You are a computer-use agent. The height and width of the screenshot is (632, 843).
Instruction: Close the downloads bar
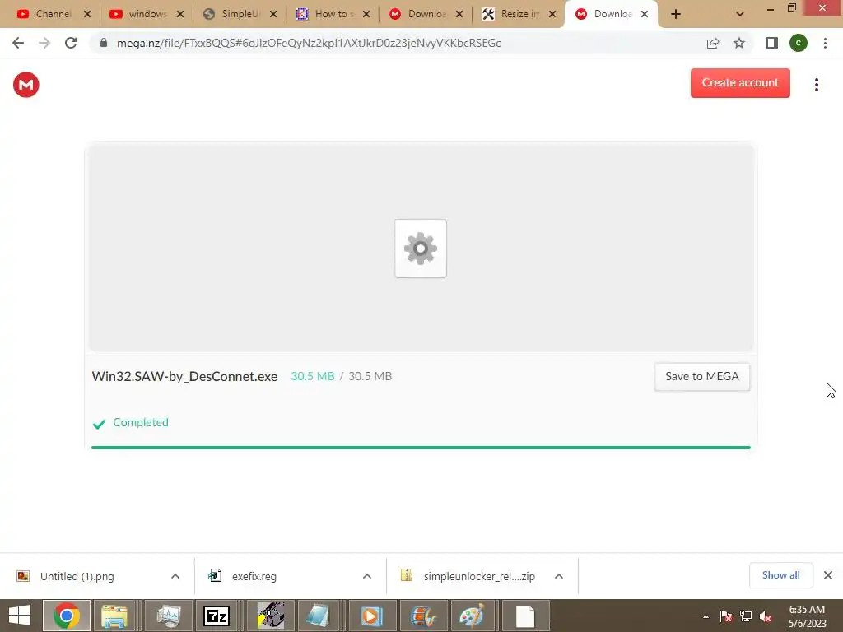(x=828, y=575)
